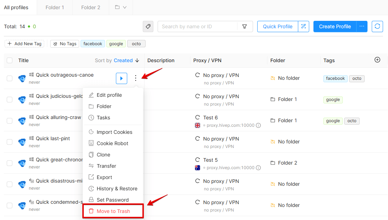Viewport: 388px width, 220px height.
Task: Check the Quick outrageous-canoe row checkbox
Action: tap(10, 78)
